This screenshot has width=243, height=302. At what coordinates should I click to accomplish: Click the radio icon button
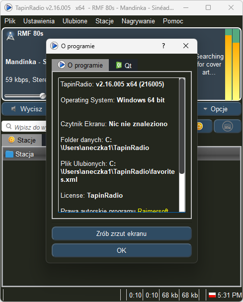[x=228, y=126]
